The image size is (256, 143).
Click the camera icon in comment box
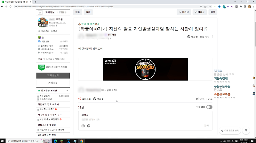point(83,126)
